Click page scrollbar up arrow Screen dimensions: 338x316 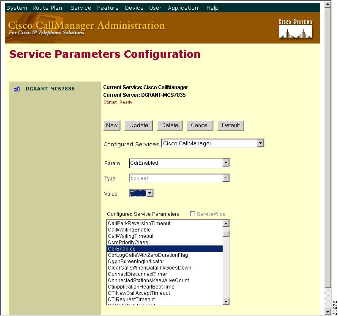[x=328, y=4]
